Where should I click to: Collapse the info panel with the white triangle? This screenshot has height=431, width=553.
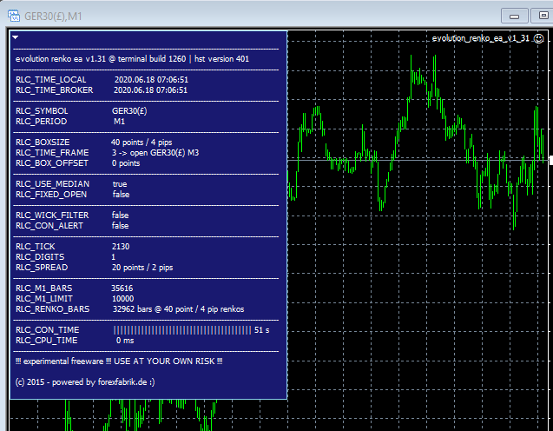(x=15, y=37)
